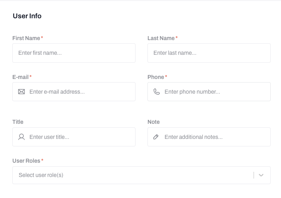The image size is (281, 198).
Task: Click the Note field label
Action: (x=153, y=122)
